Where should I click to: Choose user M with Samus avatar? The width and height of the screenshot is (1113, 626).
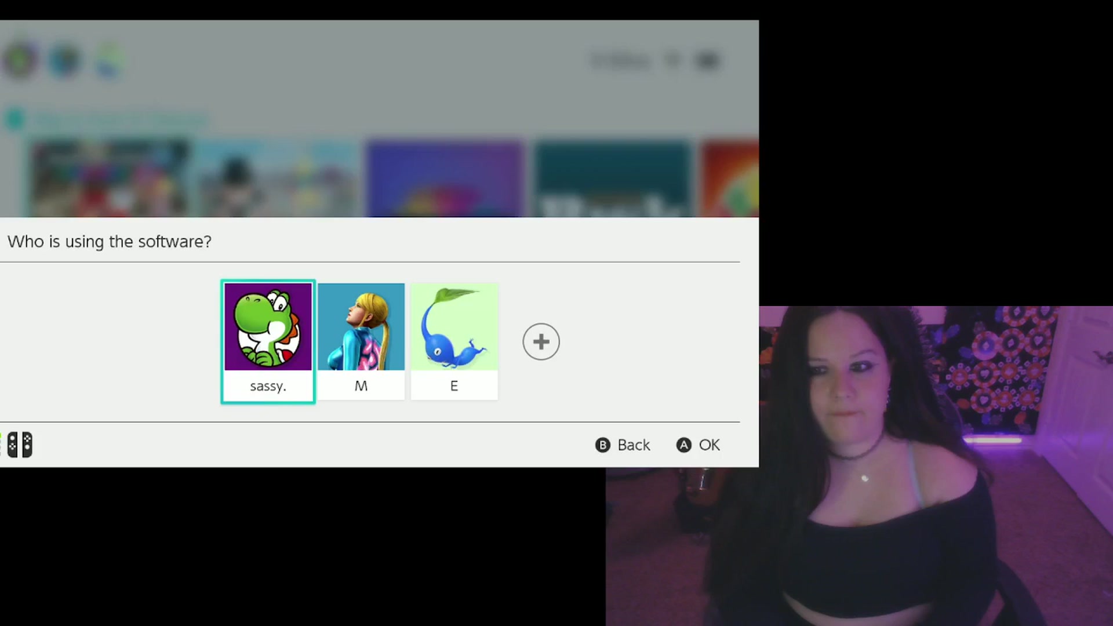[x=361, y=341]
